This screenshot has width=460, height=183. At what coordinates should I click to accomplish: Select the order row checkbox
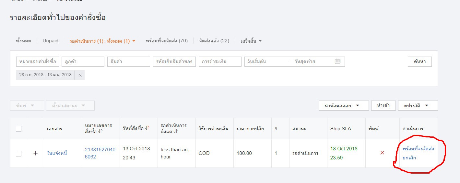point(19,154)
